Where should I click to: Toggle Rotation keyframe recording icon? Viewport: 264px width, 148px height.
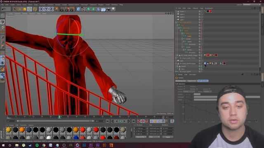(x=159, y=121)
